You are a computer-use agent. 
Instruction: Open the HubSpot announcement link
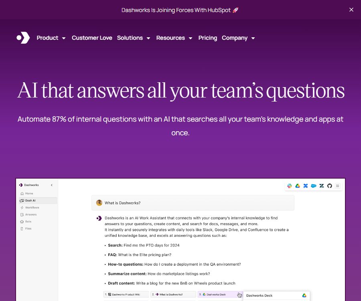coord(180,10)
